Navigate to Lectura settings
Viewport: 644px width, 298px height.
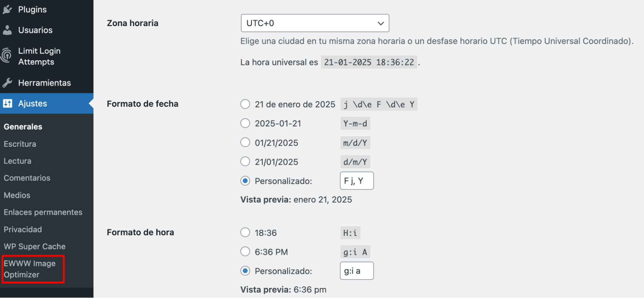coord(17,161)
